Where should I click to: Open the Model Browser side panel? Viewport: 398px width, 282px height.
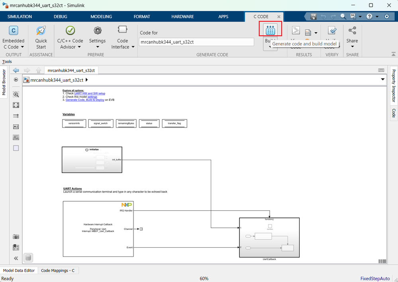[4, 82]
